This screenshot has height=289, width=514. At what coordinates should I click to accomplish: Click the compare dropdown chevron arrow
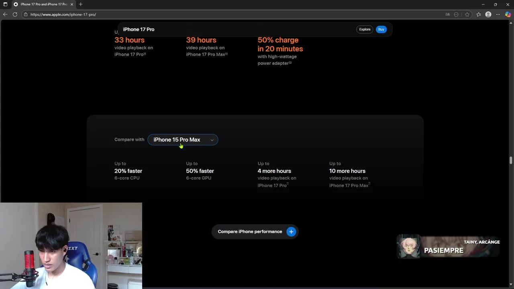[x=212, y=140]
